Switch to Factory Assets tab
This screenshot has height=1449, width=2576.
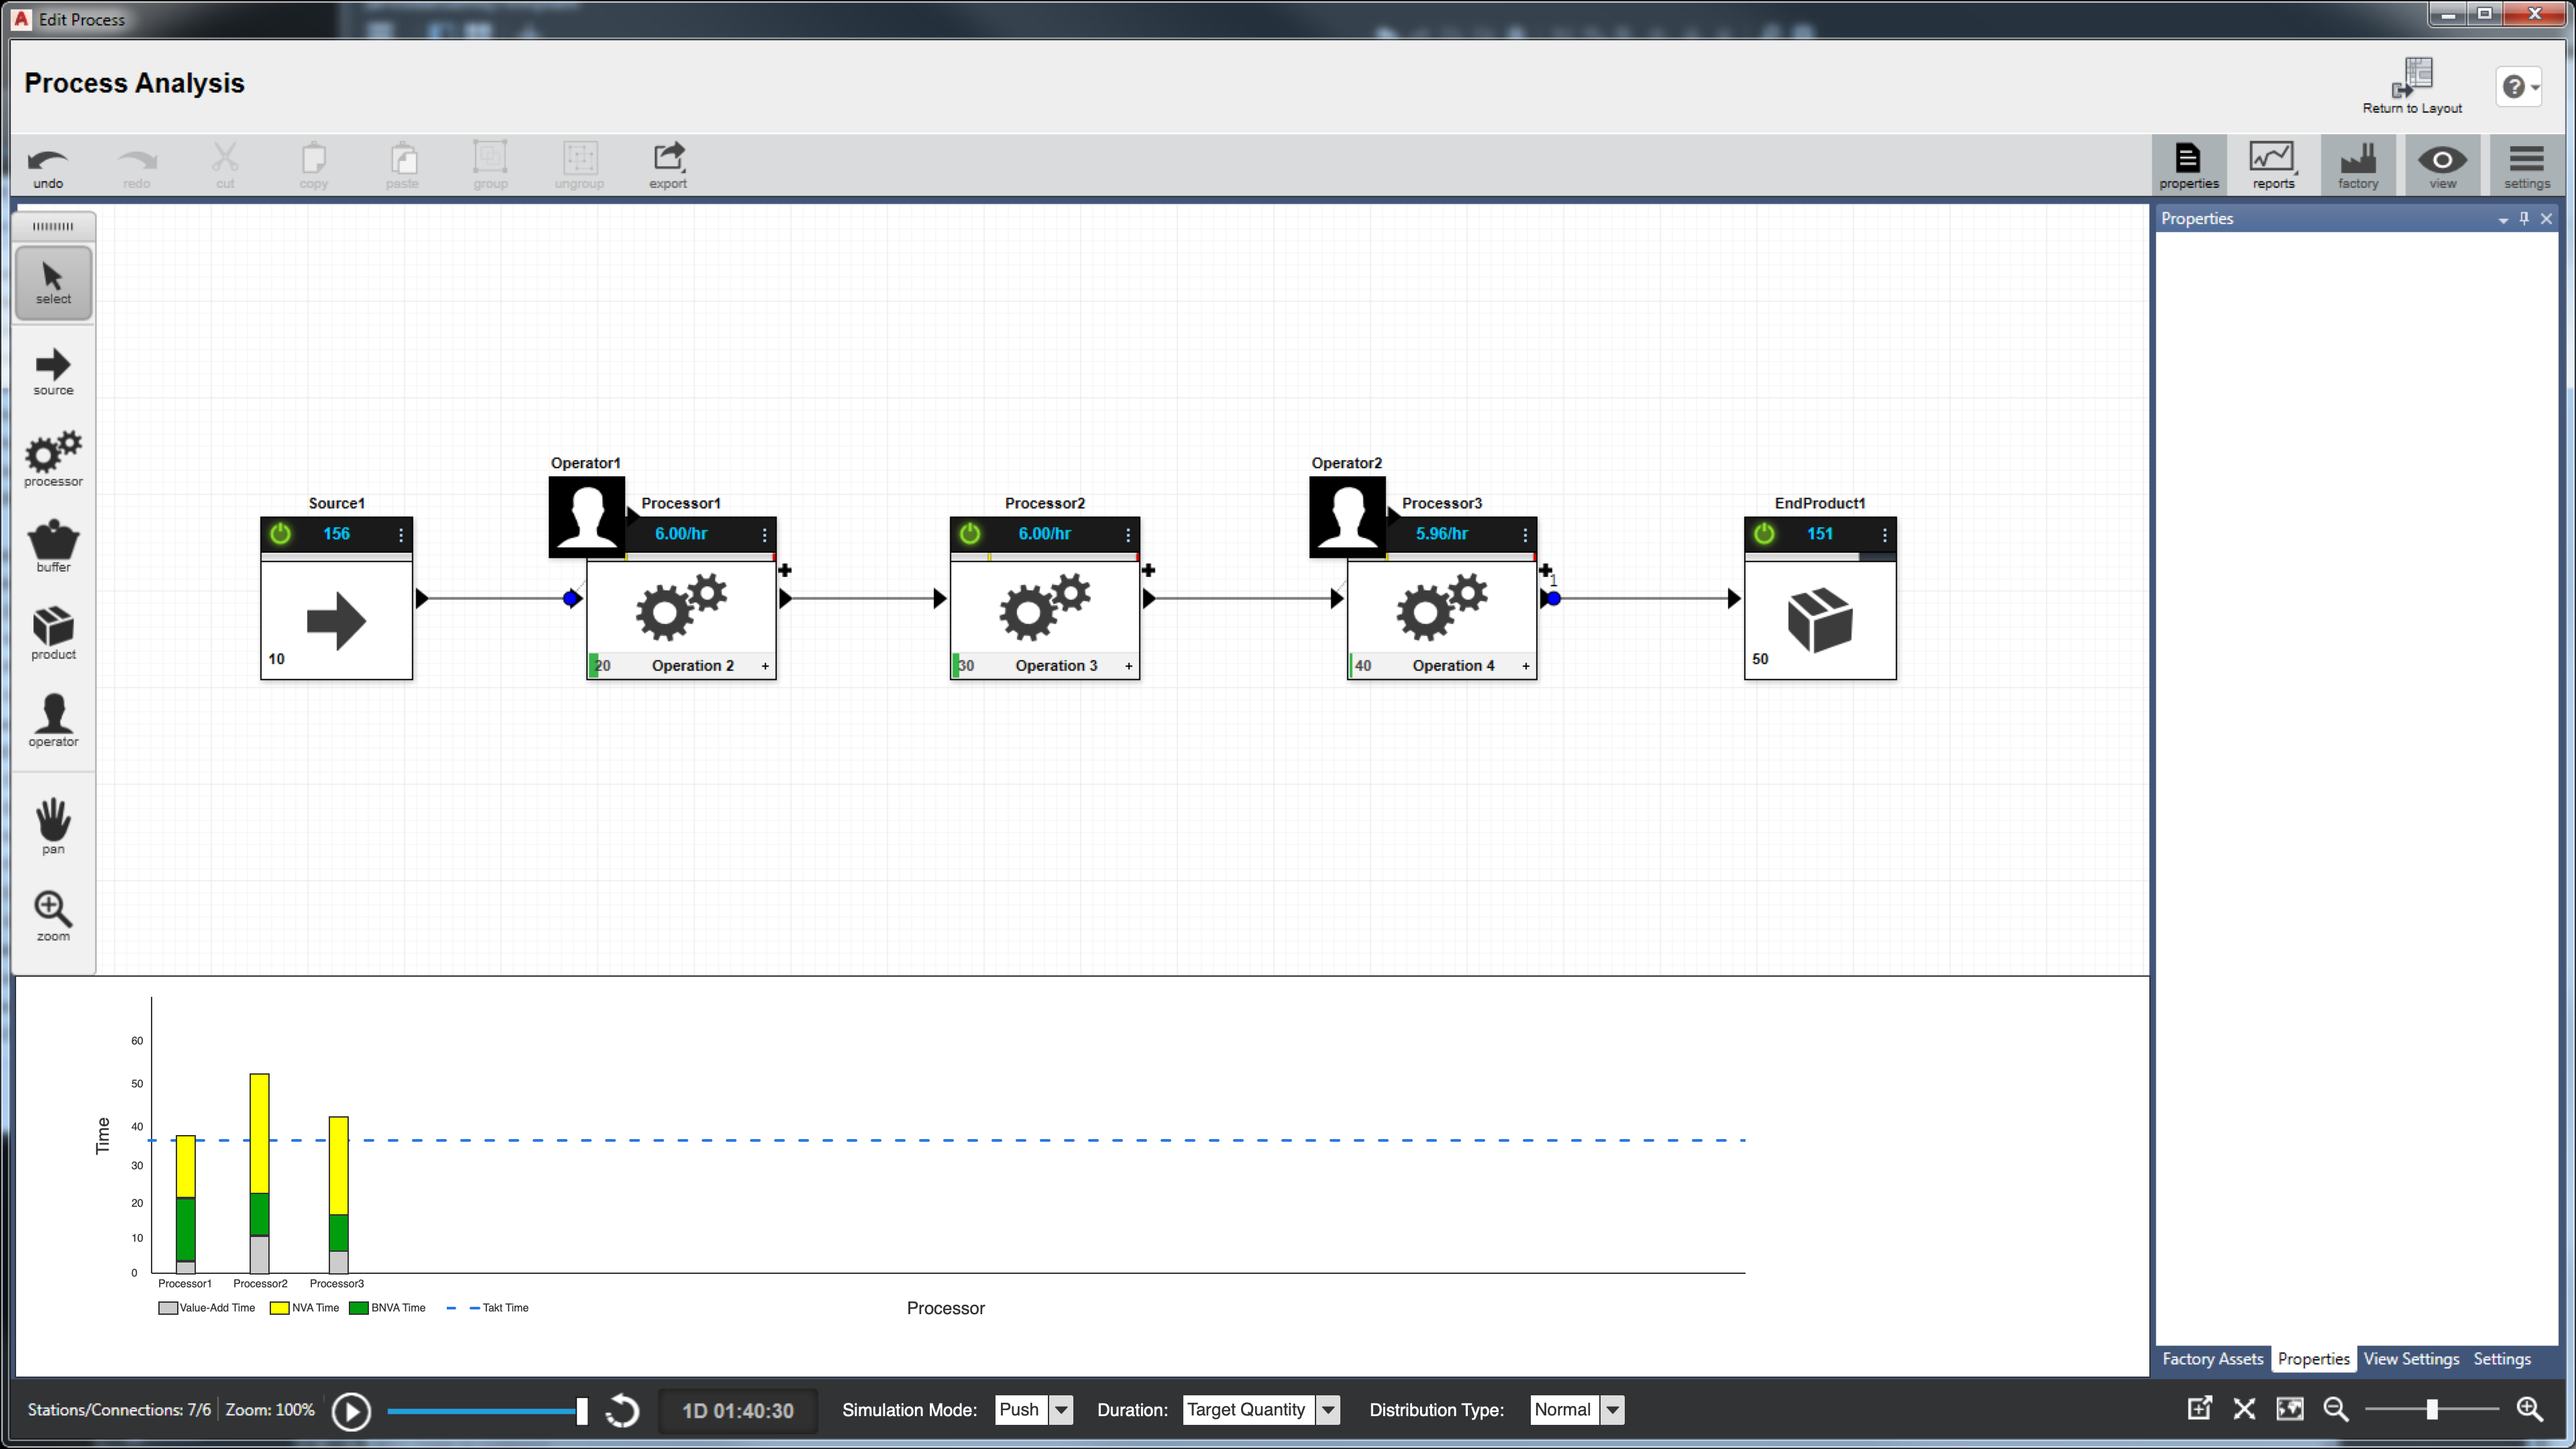point(2212,1359)
